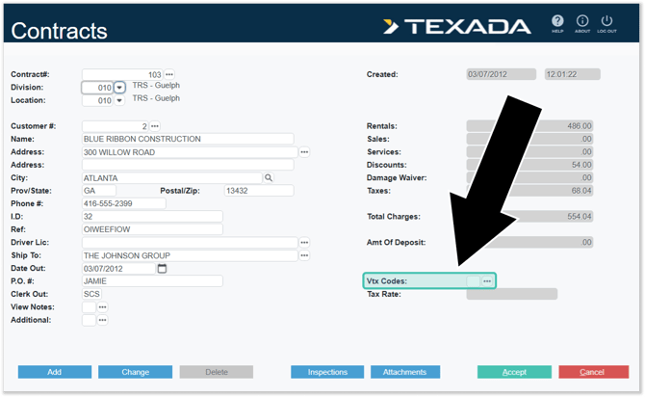645x397 pixels.
Task: Click the Change button
Action: 136,372
